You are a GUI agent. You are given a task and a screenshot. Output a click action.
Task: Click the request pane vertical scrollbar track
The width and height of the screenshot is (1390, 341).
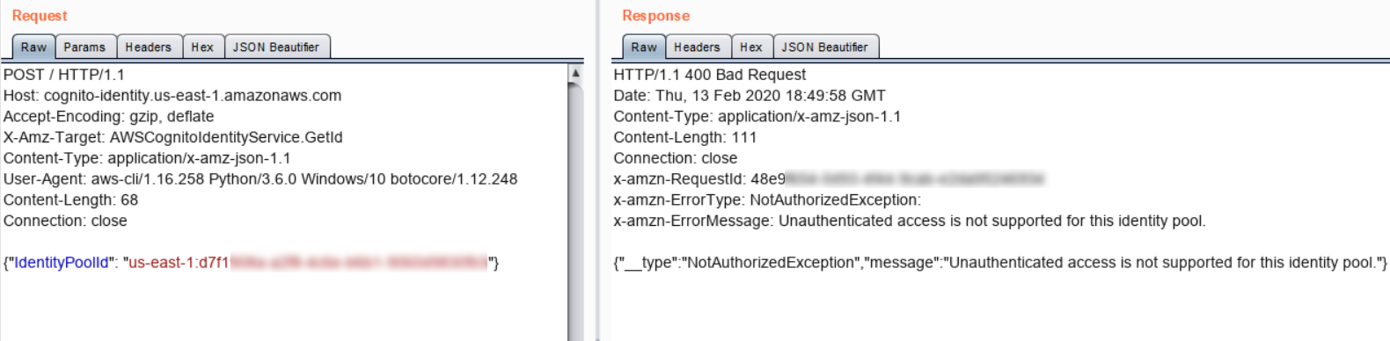(576, 211)
